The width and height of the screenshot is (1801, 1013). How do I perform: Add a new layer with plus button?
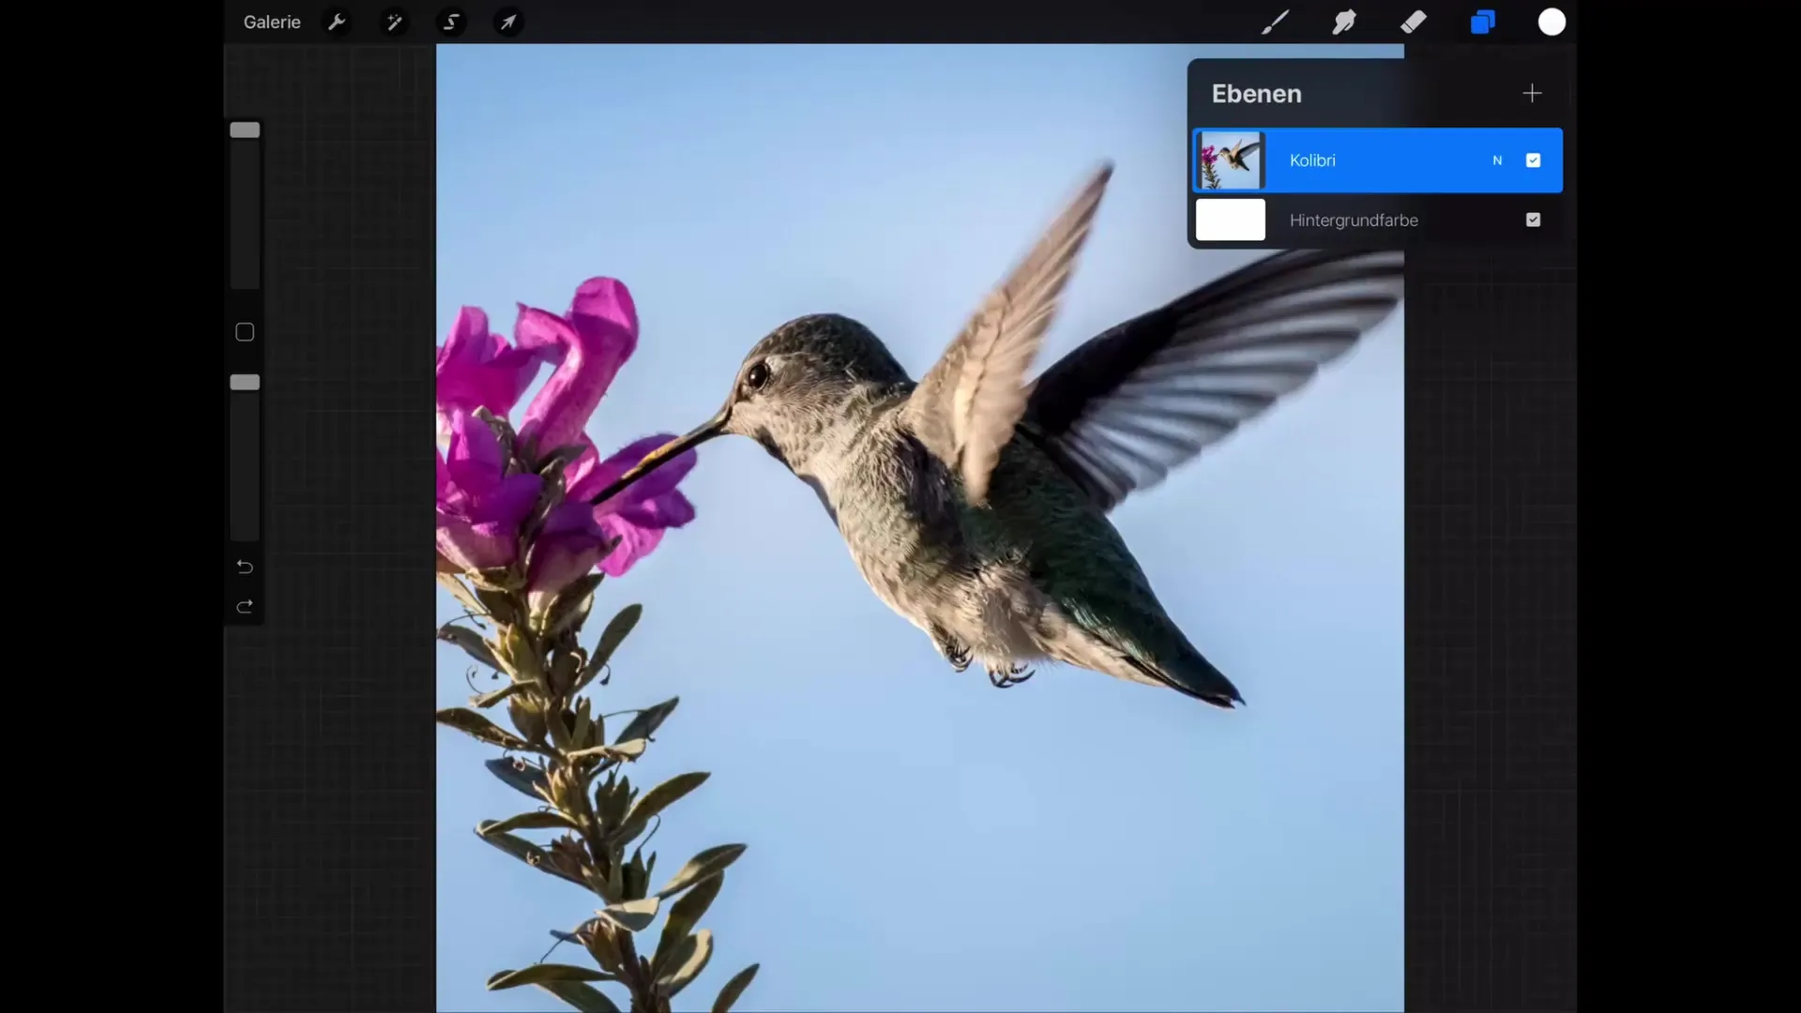tap(1532, 93)
